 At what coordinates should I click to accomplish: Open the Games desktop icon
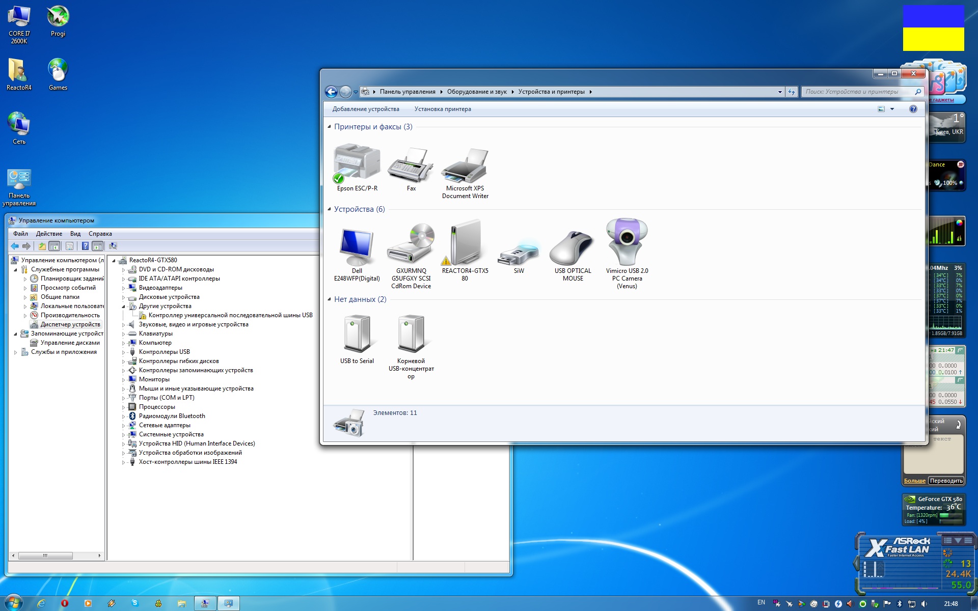pyautogui.click(x=58, y=74)
